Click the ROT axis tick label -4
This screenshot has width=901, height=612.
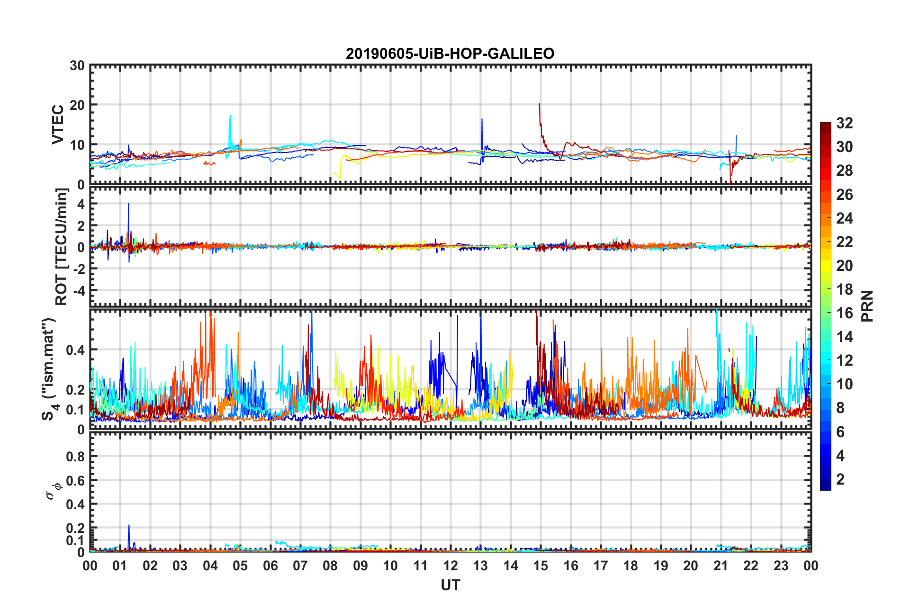click(x=79, y=290)
